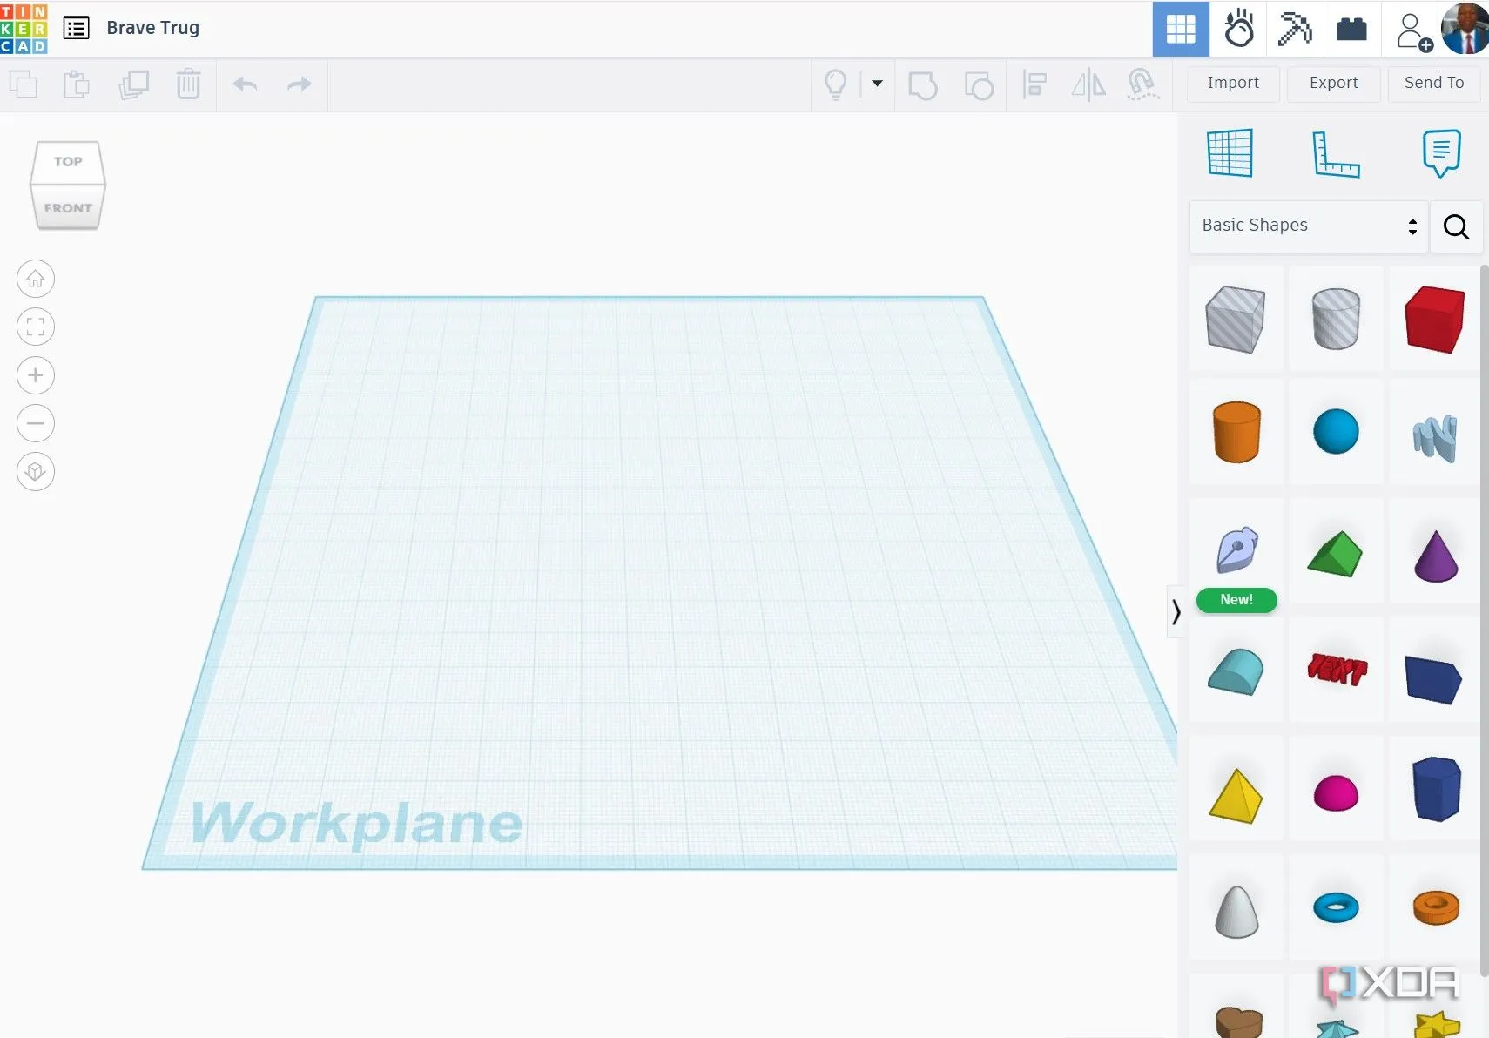The width and height of the screenshot is (1489, 1038).
Task: Select the magenta Half Sphere shape
Action: coord(1336,793)
